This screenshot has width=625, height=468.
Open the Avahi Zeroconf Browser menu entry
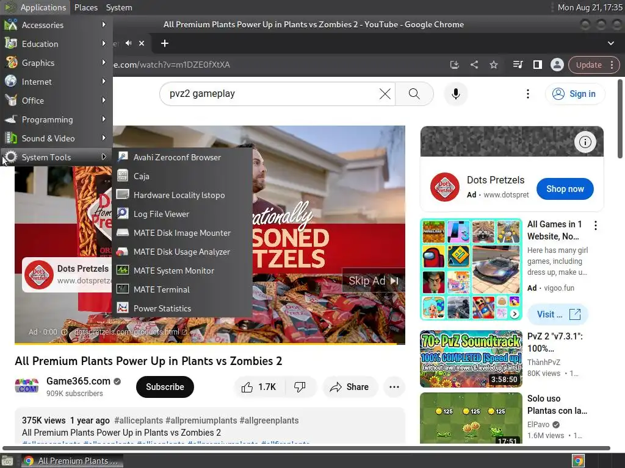click(x=182, y=157)
